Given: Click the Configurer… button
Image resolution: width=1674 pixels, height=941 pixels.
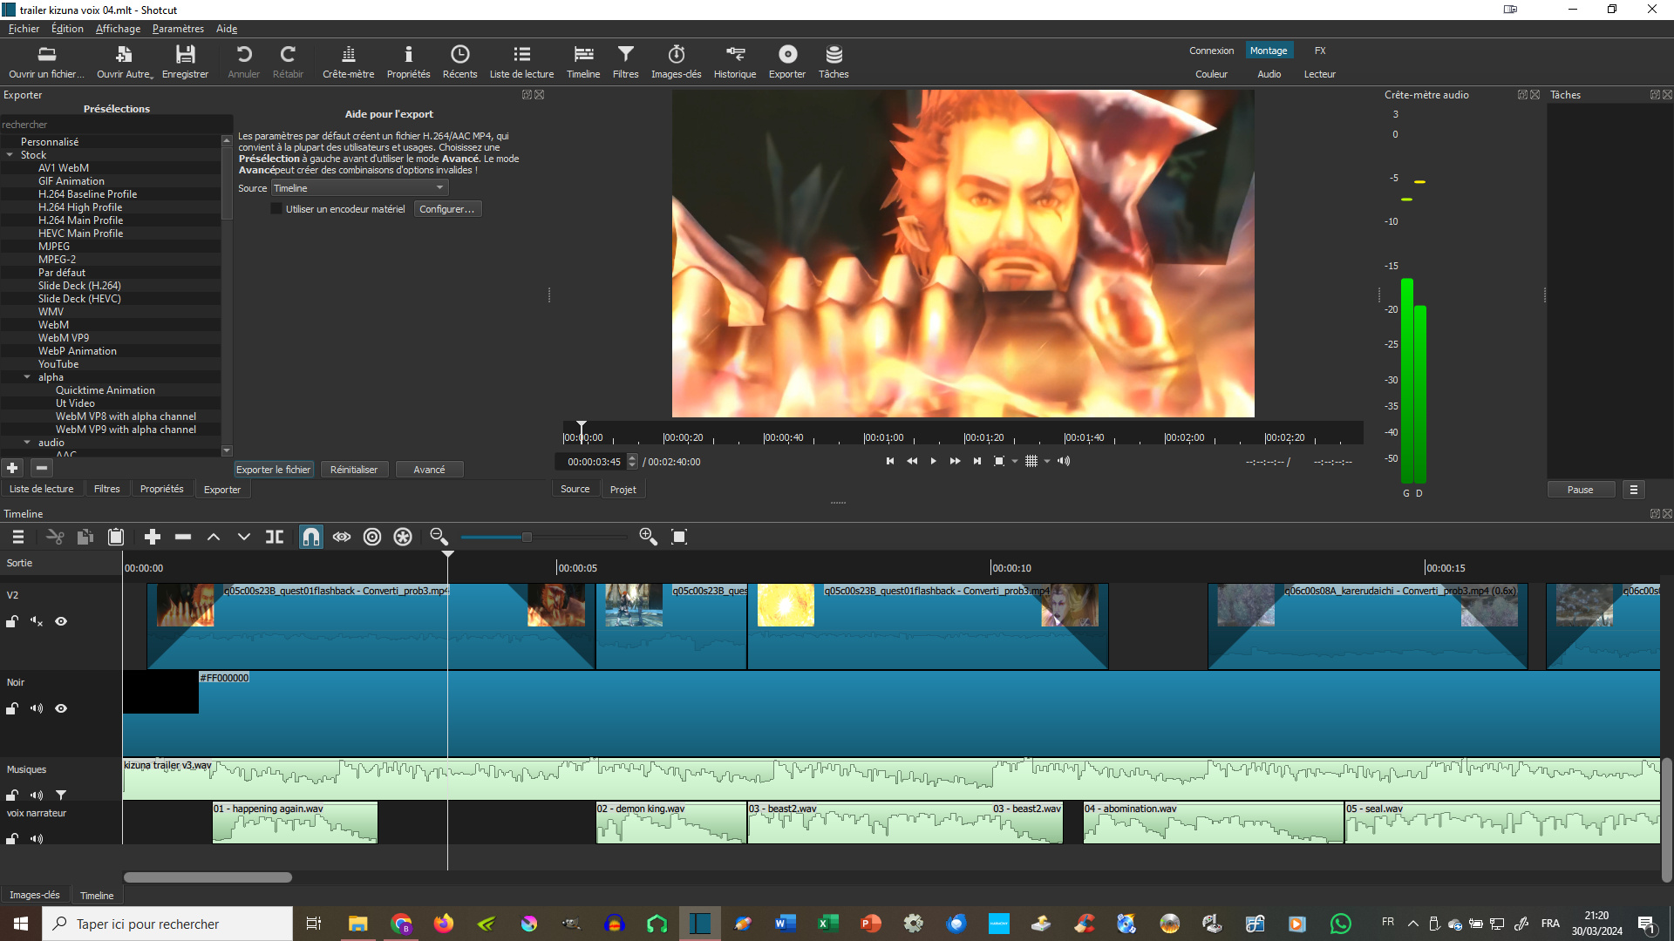Looking at the screenshot, I should [447, 209].
